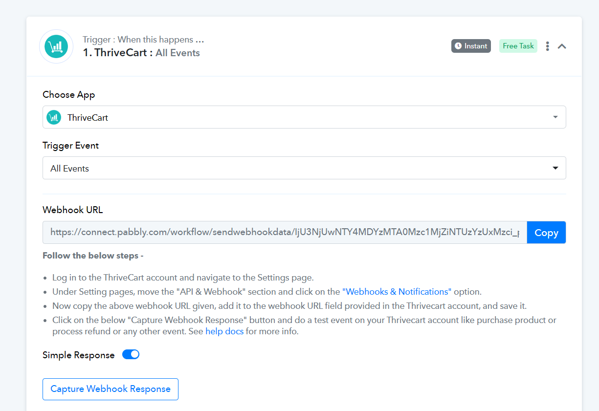
Task: Toggle the Simple Response switch off
Action: pyautogui.click(x=131, y=354)
